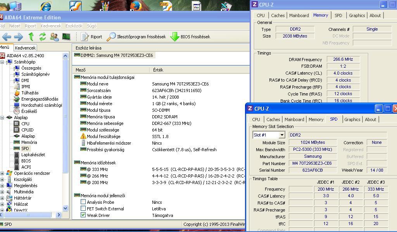
Task: Switch to Mainboard tab in front CPU-Z window
Action: [x=294, y=119]
